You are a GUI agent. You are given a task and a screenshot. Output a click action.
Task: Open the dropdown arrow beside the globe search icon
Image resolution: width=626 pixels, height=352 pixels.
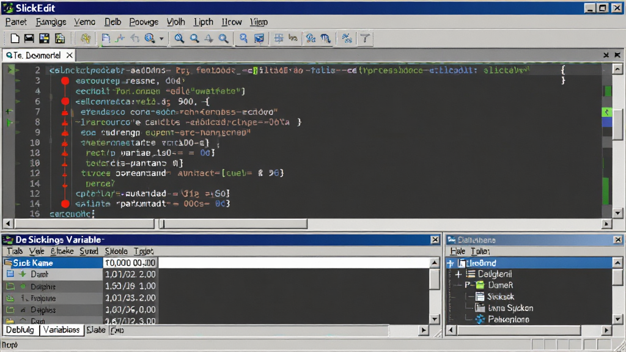coord(161,38)
